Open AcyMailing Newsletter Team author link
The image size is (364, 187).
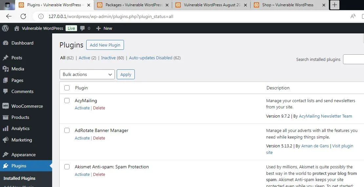pos(325,116)
